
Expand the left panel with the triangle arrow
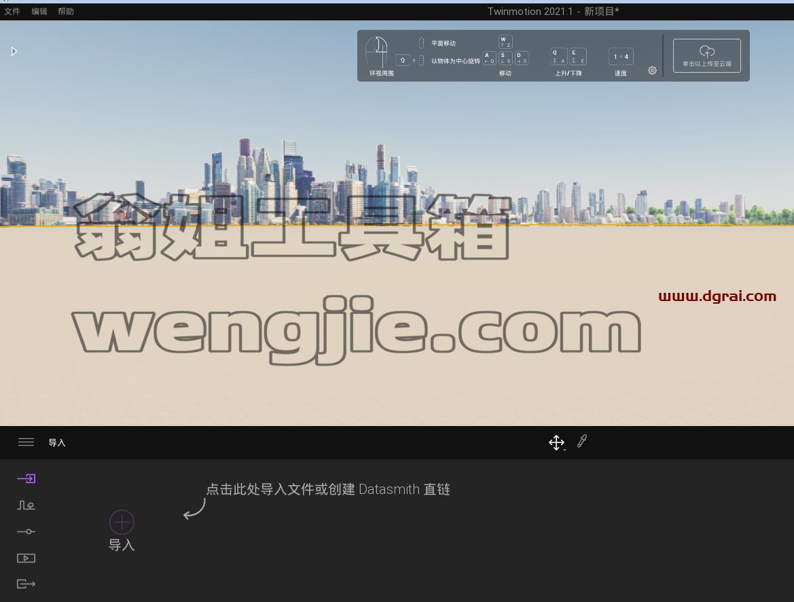click(x=14, y=51)
